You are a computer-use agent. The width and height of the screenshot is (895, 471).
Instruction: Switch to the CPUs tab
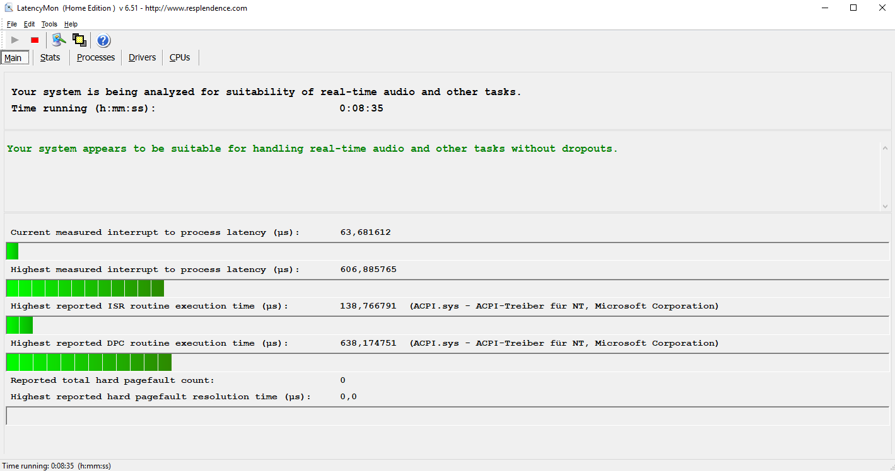pos(180,57)
